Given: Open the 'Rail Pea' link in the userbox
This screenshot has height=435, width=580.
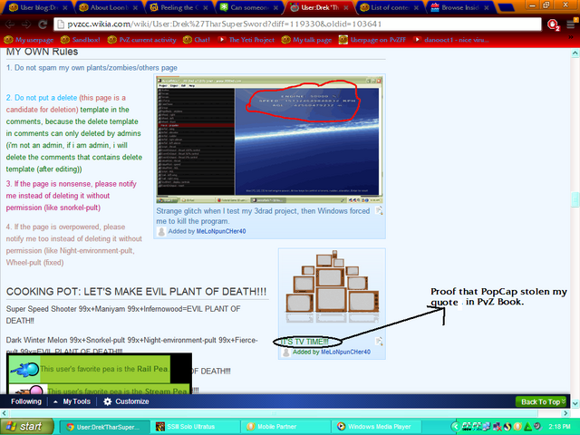Looking at the screenshot, I should [151, 369].
